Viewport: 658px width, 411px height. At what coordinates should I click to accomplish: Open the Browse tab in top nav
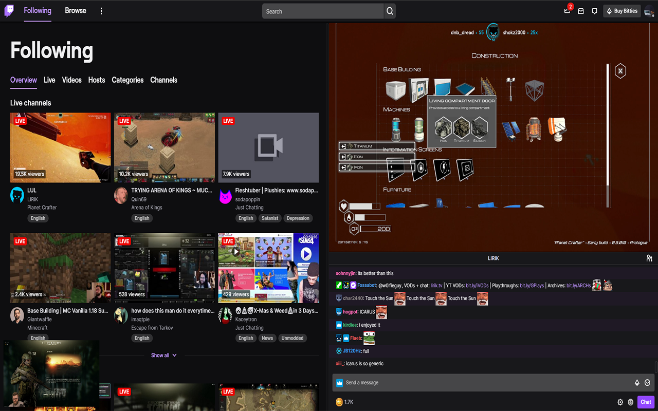[x=76, y=10]
